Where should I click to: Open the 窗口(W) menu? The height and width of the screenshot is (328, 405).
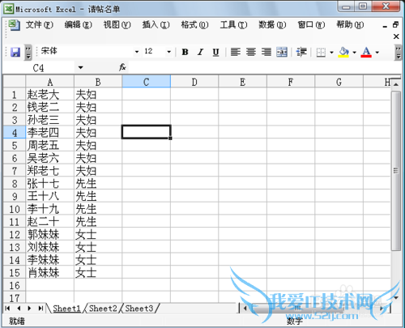[x=311, y=25]
